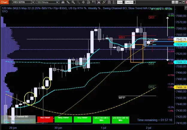Expand the MES SEP26 instrument dropdown
The height and width of the screenshot is (130, 187).
24,2
